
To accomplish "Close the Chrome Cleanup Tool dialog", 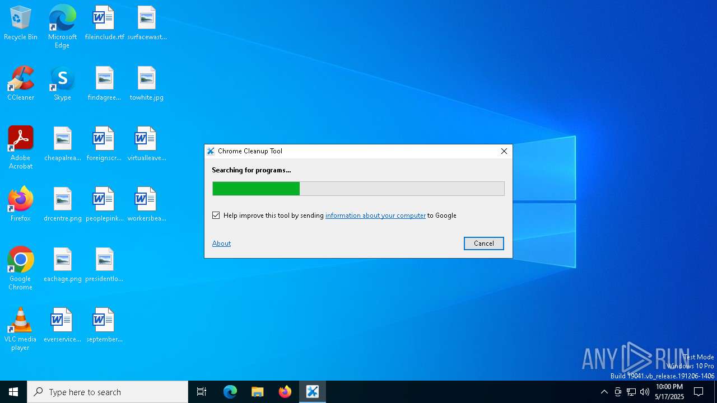I will 504,151.
